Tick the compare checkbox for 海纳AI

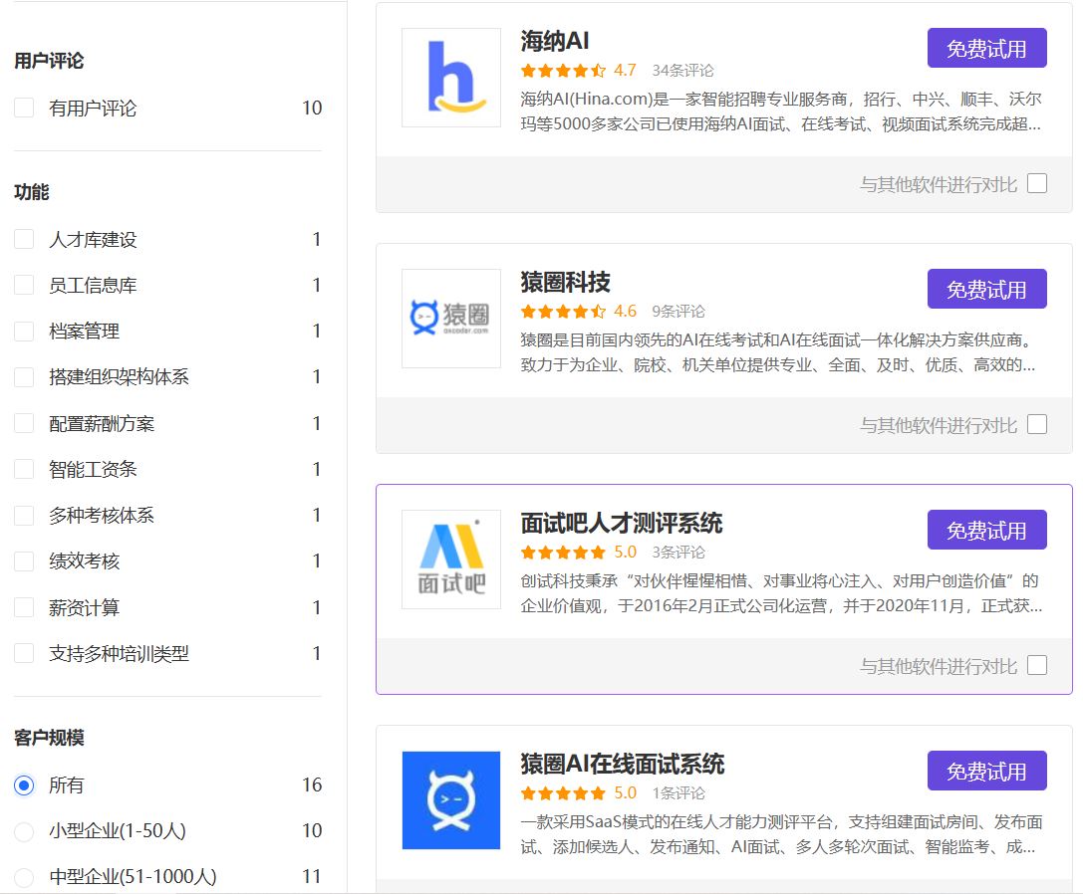[1037, 183]
